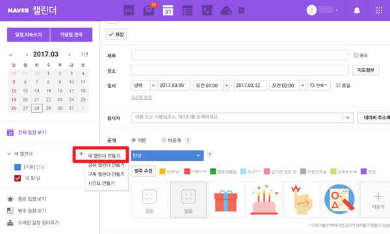Open account menu arrow beside profile
The image size is (390, 234).
[337, 10]
